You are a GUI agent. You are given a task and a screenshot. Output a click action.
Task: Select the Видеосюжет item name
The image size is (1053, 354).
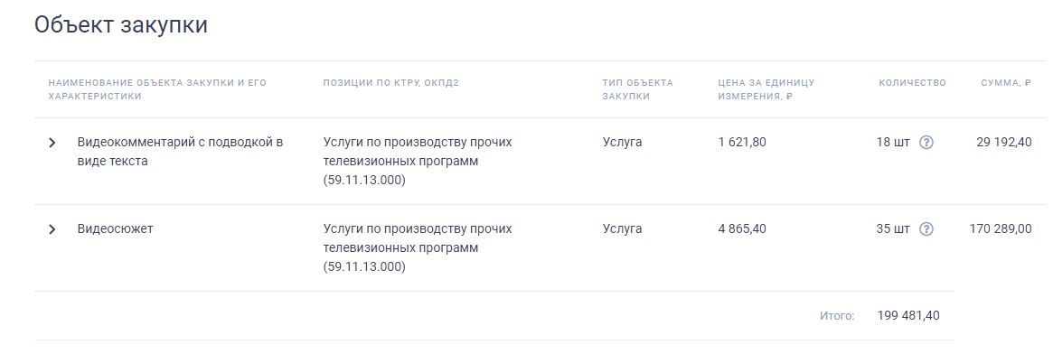(116, 228)
